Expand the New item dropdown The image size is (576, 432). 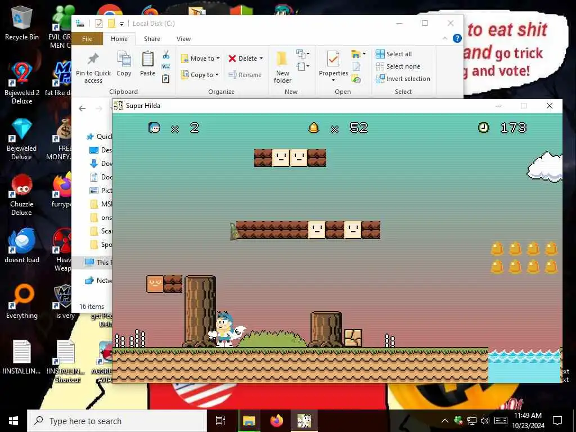(x=303, y=55)
